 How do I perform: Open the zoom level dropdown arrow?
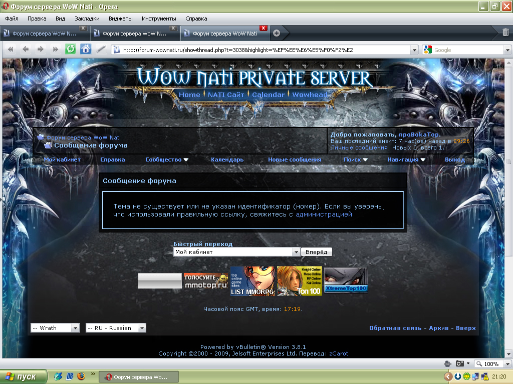pos(507,364)
